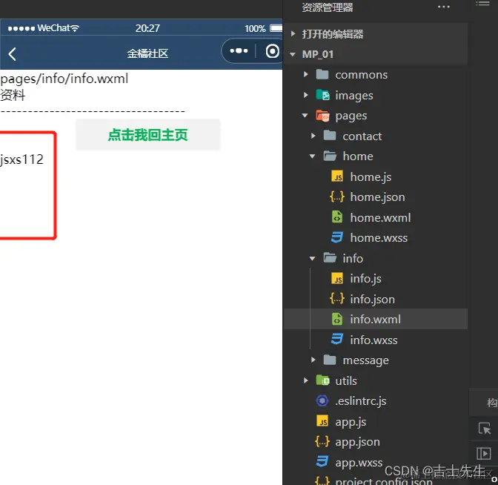Click the info folder icon
498x485 pixels.
pyautogui.click(x=330, y=258)
